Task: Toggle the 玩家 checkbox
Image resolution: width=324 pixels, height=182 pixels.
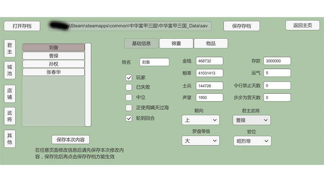Action: point(129,77)
